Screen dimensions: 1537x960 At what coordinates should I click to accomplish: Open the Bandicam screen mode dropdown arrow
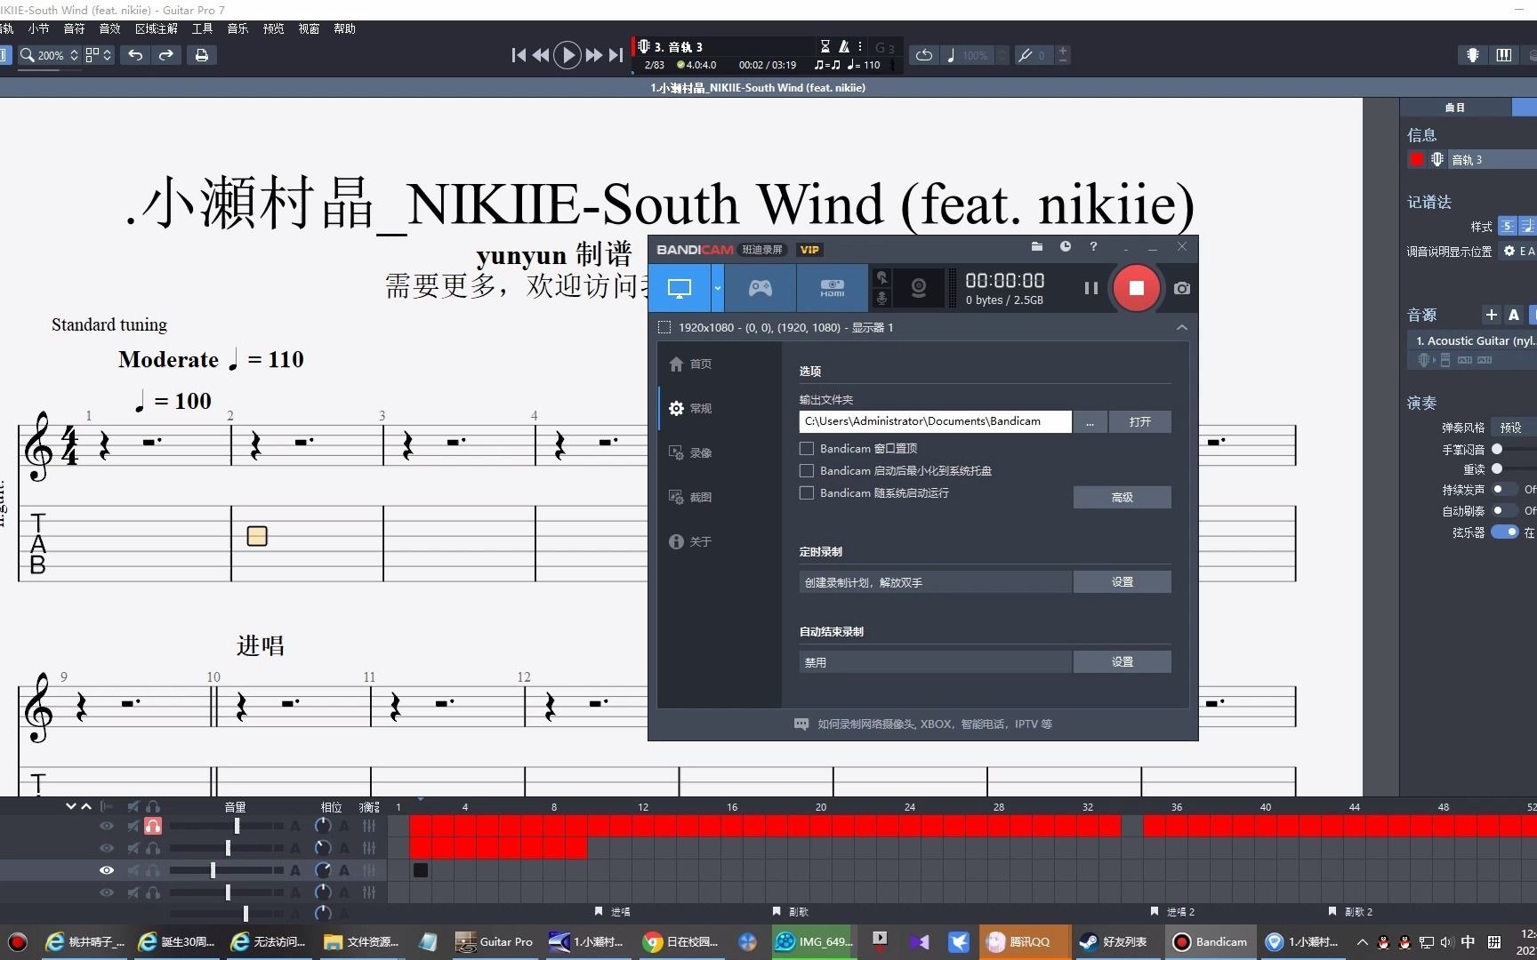coord(717,288)
